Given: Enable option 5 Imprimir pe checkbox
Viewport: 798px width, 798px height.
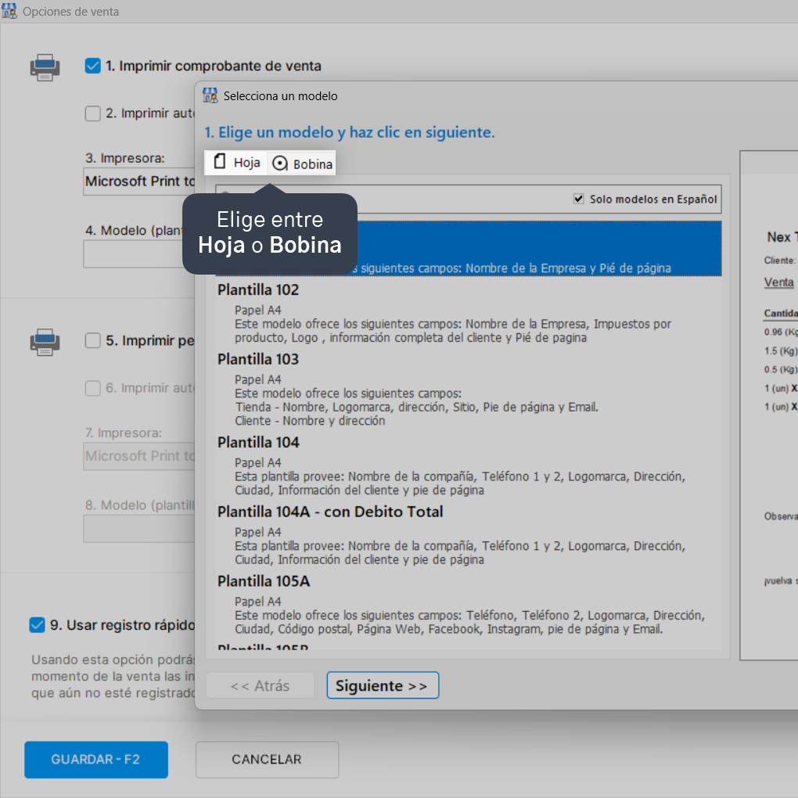Looking at the screenshot, I should click(92, 340).
